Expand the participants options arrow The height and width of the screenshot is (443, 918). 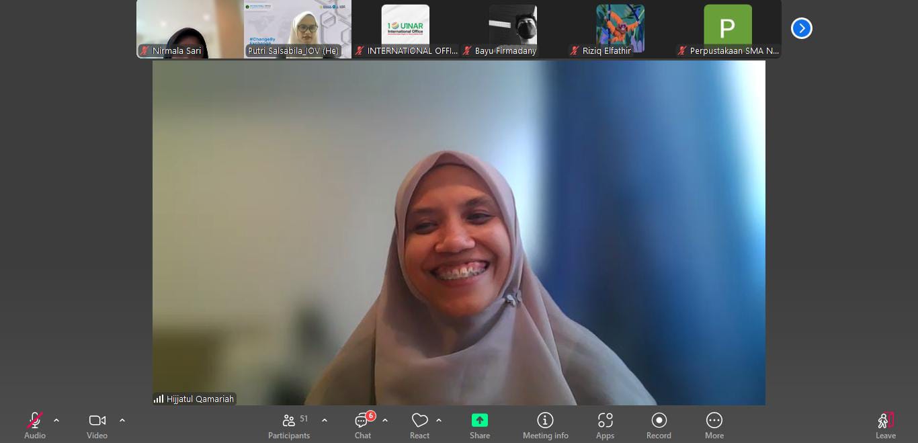click(x=325, y=420)
